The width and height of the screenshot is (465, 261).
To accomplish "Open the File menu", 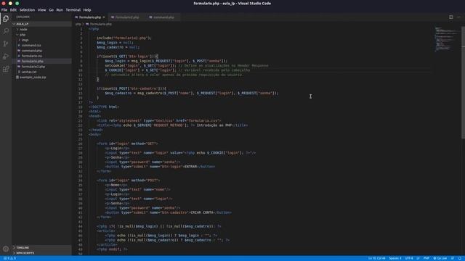I will [x=4, y=9].
